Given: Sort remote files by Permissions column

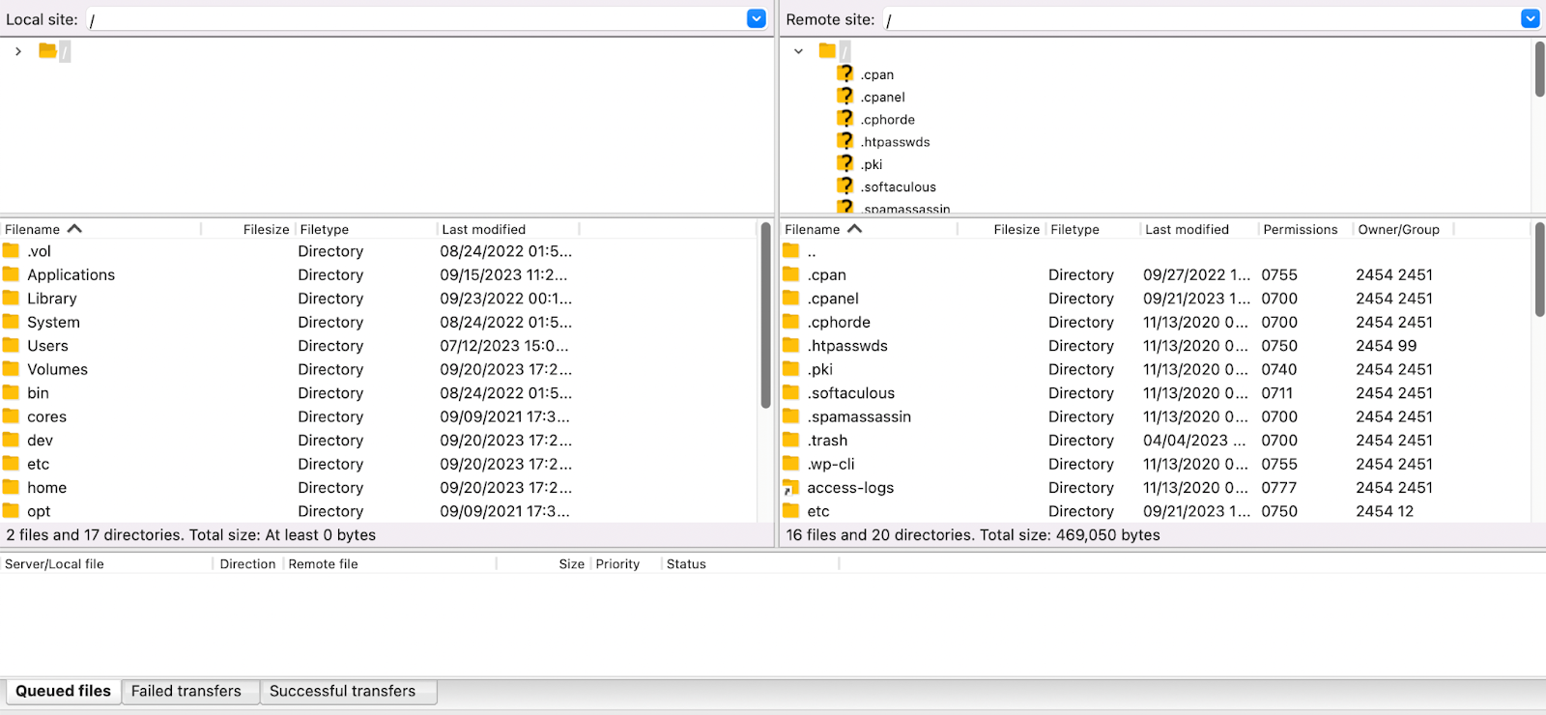Looking at the screenshot, I should 1300,229.
